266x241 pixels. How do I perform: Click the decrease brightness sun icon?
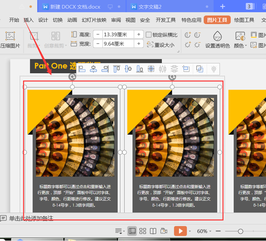click(x=197, y=45)
